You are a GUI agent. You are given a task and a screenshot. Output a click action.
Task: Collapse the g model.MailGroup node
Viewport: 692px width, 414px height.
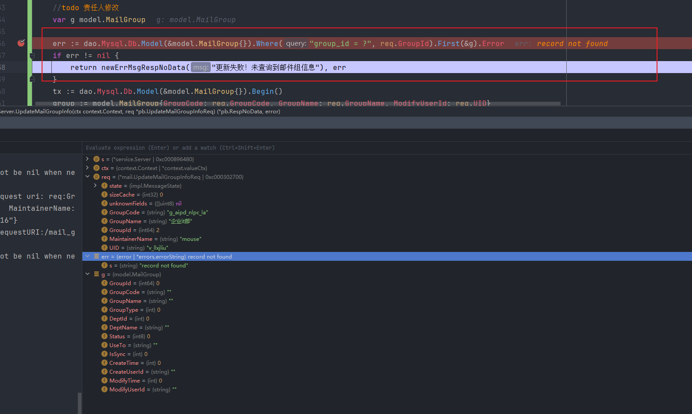click(x=87, y=274)
